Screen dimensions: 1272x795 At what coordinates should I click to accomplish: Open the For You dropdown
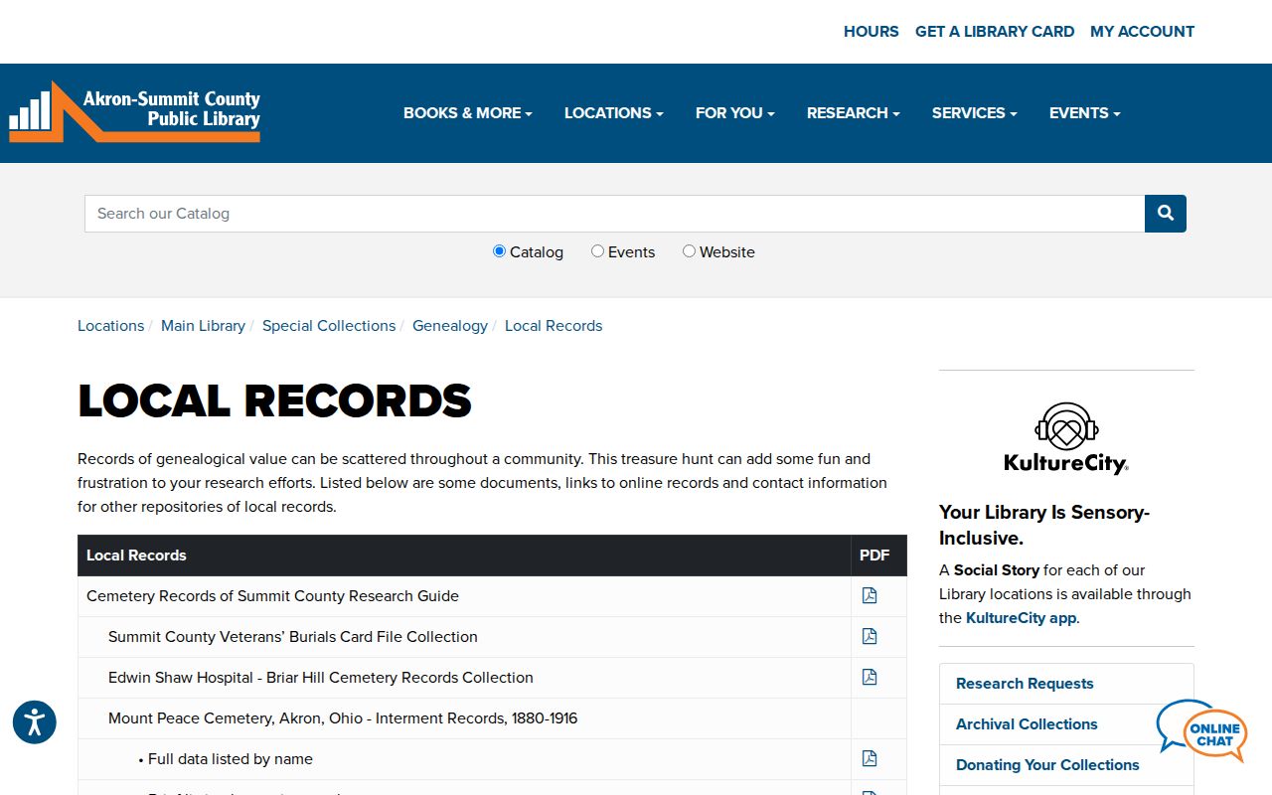(x=735, y=113)
